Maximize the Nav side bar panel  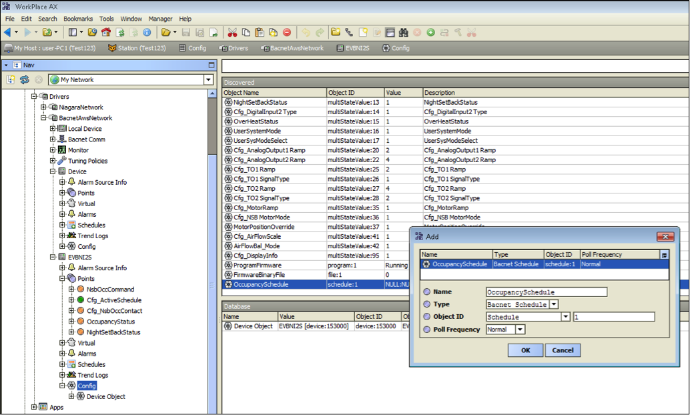point(212,65)
